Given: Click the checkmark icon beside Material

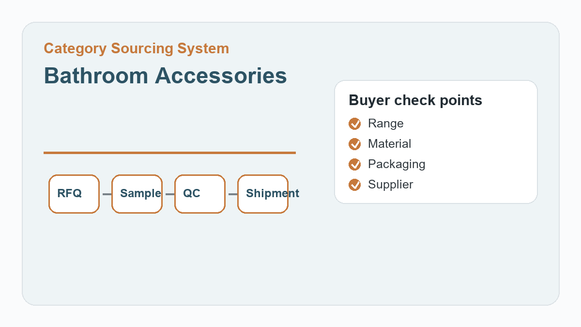Looking at the screenshot, I should click(x=355, y=144).
